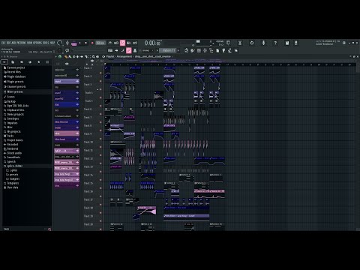Select the Slice tool in Playlist toolbar
Image resolution: width=360 pixels, height=270 pixels.
(85, 57)
